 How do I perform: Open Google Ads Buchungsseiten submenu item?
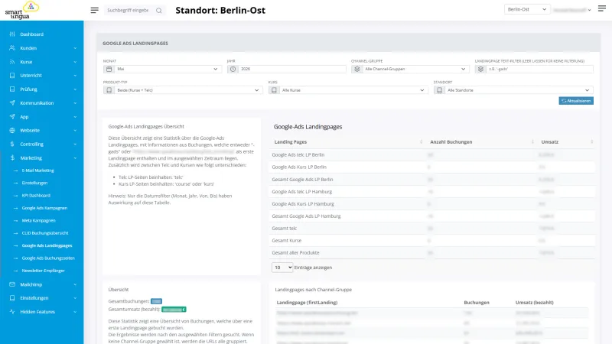[x=48, y=258]
